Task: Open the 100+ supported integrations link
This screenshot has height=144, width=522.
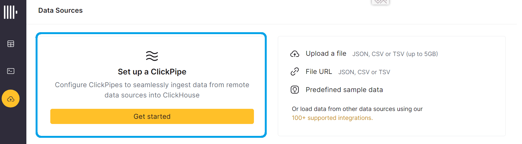Action: pos(332,118)
